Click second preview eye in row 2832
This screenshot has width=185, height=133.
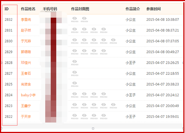pyautogui.click(x=84, y=19)
